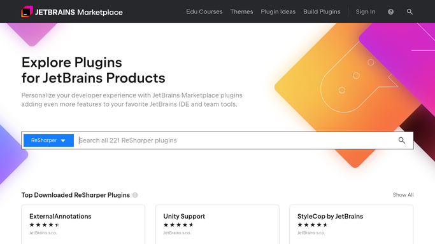The image size is (435, 244).
Task: Click ExternalAnnotations star rating
Action: (45, 225)
